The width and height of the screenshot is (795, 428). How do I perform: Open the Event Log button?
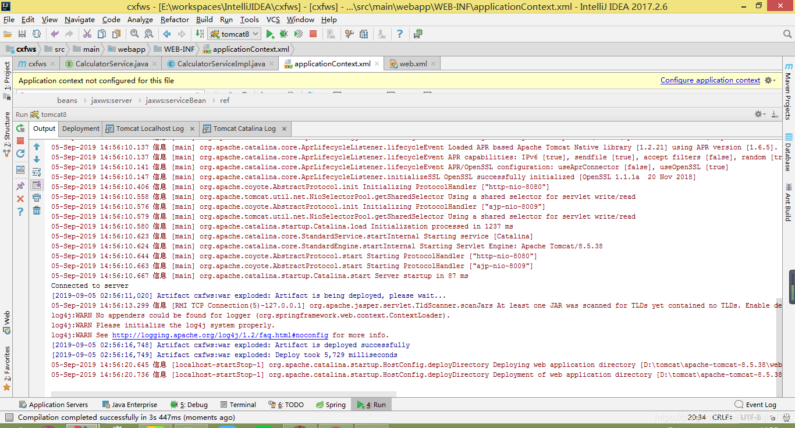coord(755,405)
